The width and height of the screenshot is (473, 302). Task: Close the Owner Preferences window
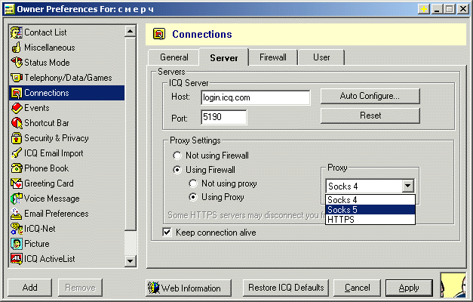462,9
